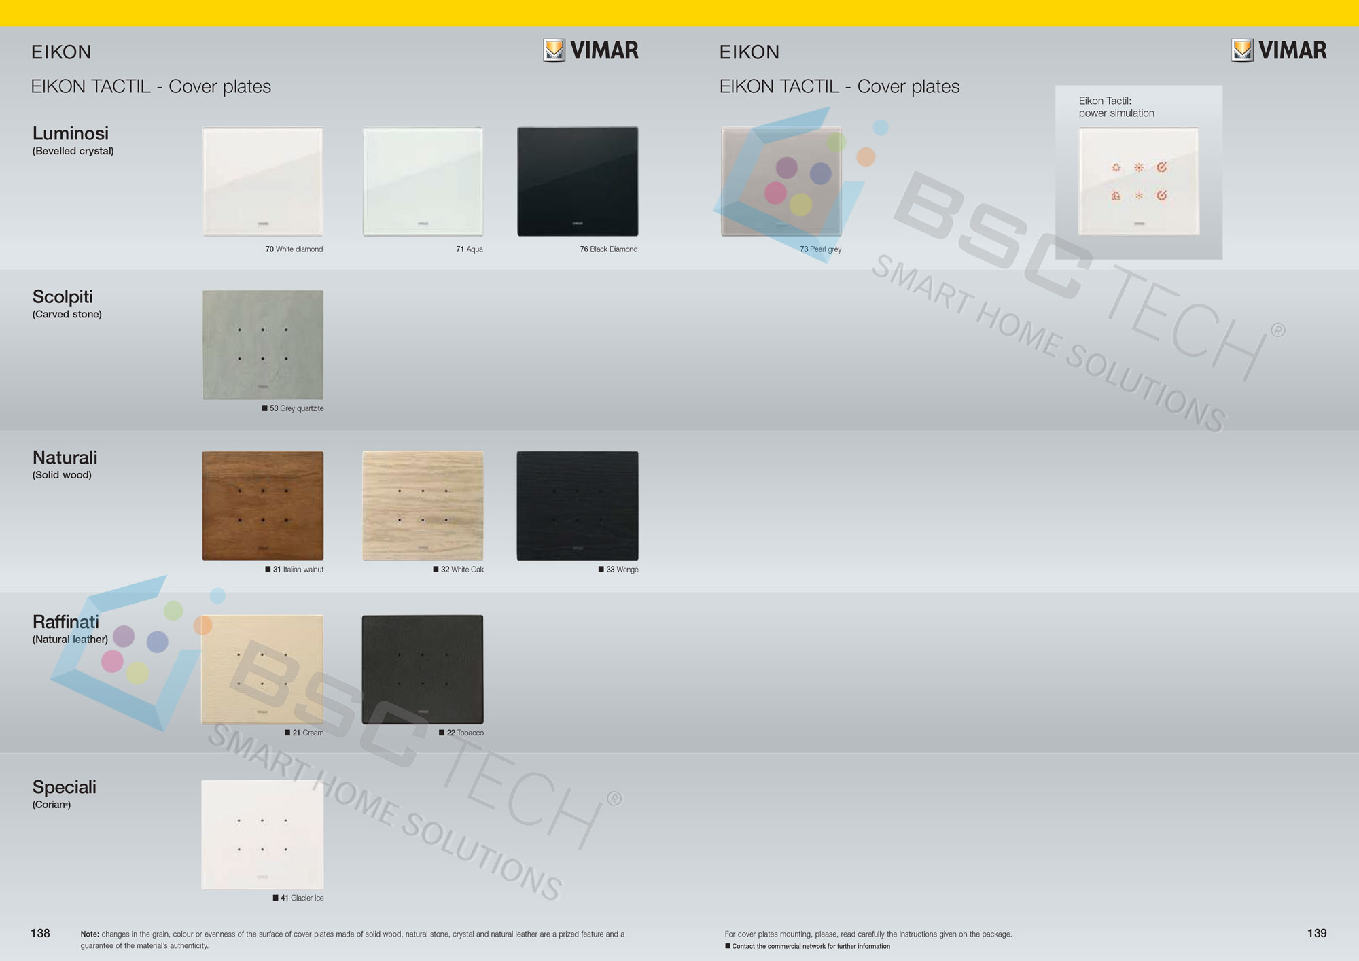This screenshot has width=1359, height=961.
Task: Select the 33 Wengé plate
Action: (578, 506)
